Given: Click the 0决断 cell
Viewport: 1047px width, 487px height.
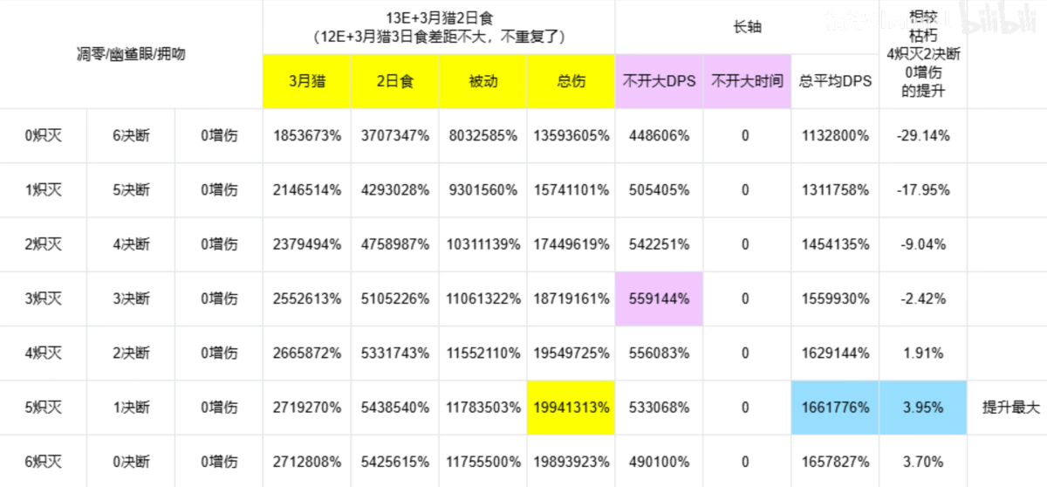Looking at the screenshot, I should [x=131, y=461].
